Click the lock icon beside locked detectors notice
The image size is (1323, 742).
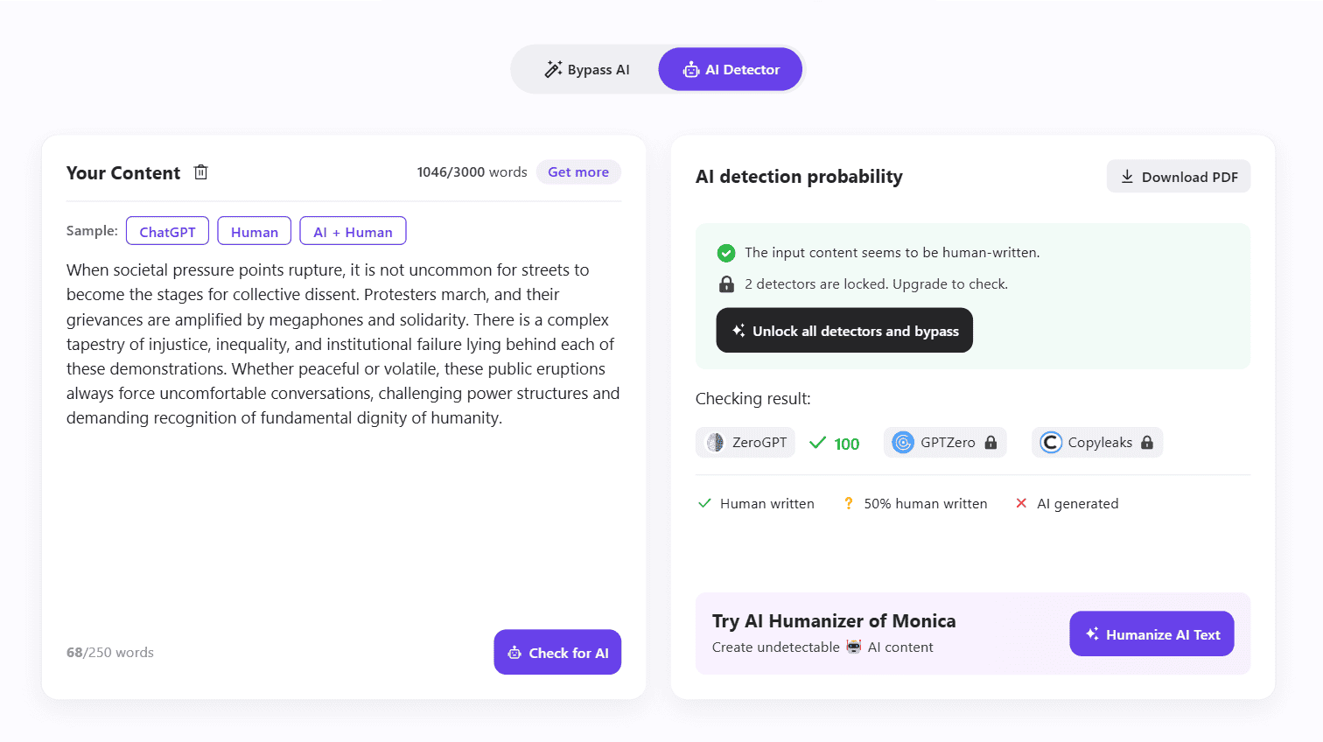(x=726, y=284)
